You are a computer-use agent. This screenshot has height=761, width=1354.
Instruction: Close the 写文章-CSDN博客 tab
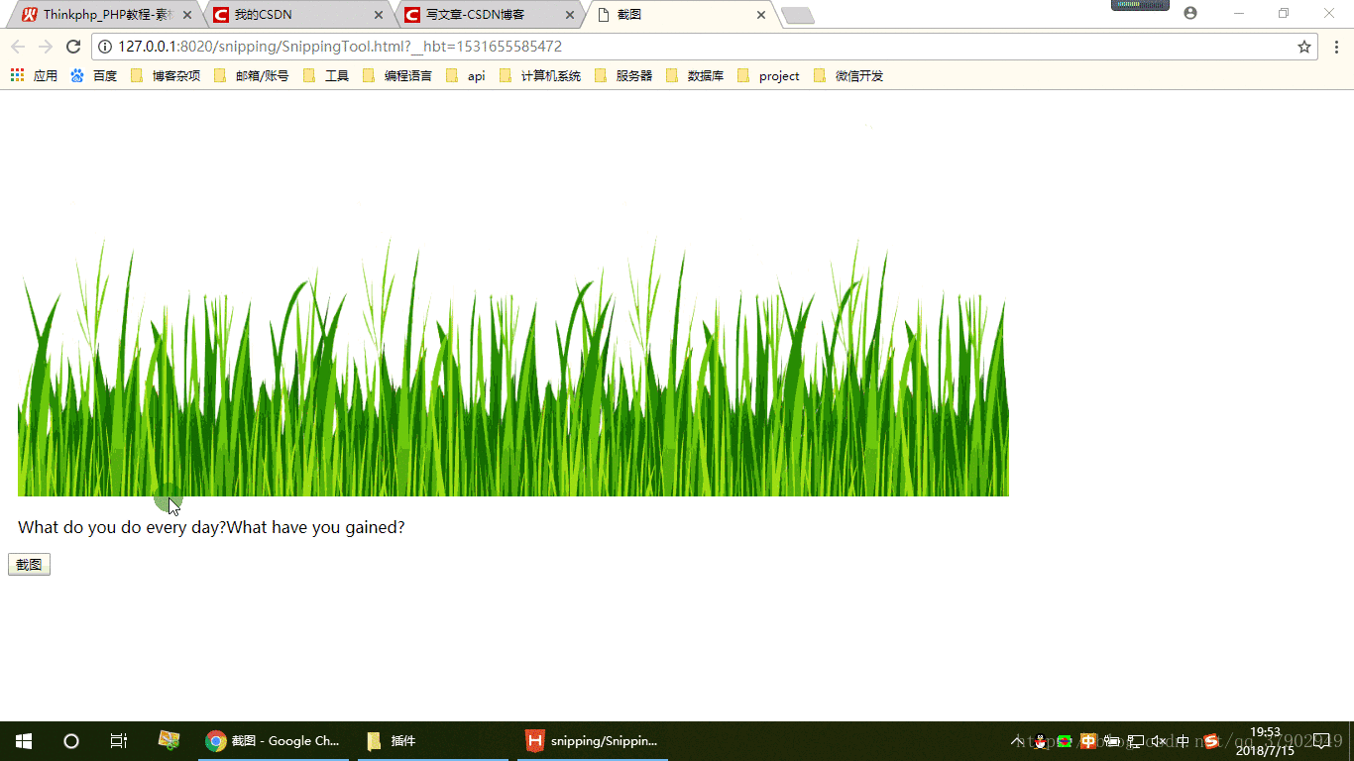570,15
